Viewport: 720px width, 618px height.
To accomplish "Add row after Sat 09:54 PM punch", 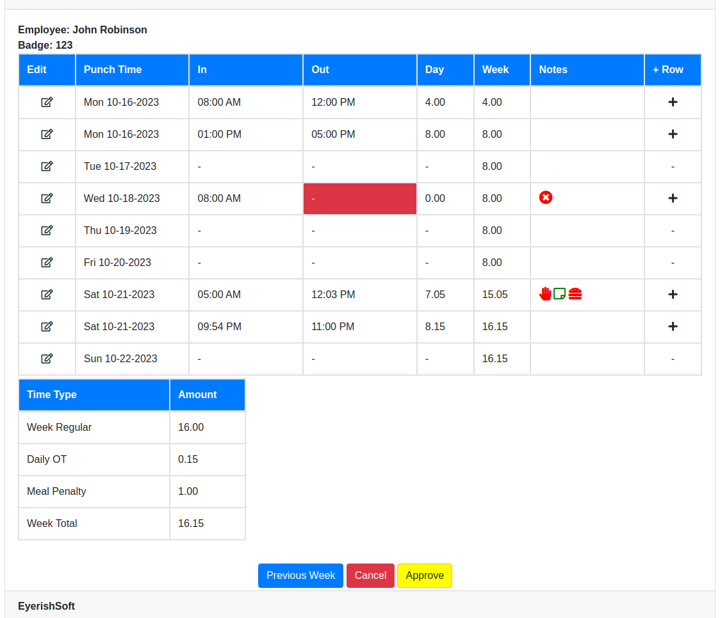I will (673, 326).
